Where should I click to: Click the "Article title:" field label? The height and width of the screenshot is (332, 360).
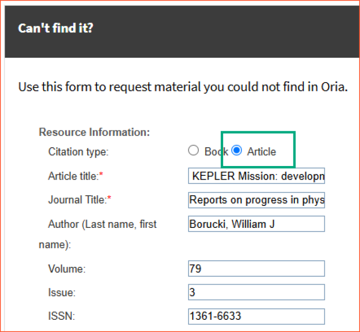click(x=75, y=176)
